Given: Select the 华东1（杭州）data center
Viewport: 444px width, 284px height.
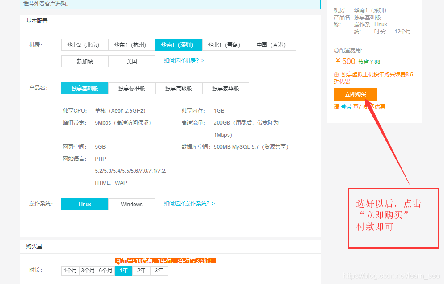Looking at the screenshot, I should [131, 45].
